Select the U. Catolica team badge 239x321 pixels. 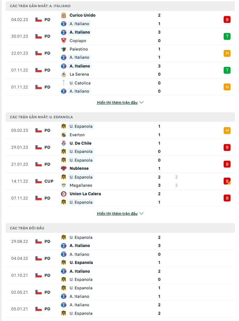tap(63, 83)
